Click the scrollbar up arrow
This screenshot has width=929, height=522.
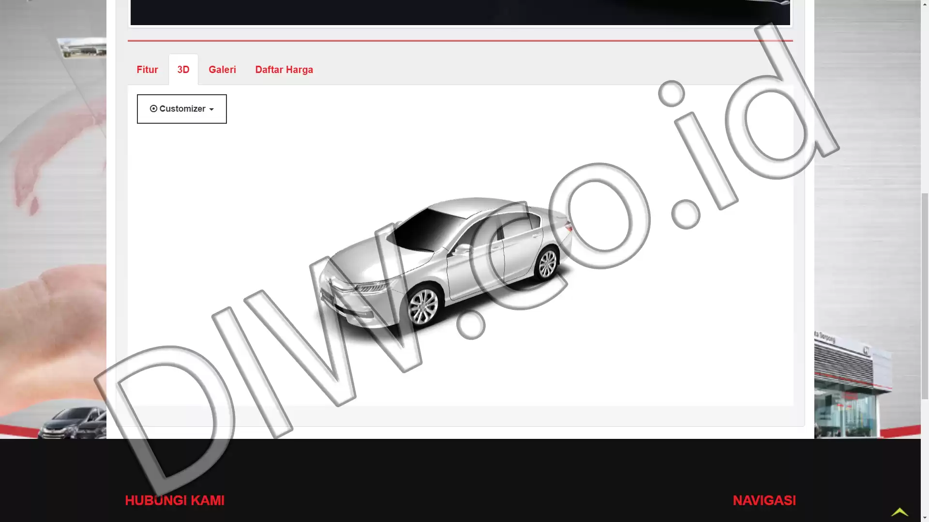point(925,4)
